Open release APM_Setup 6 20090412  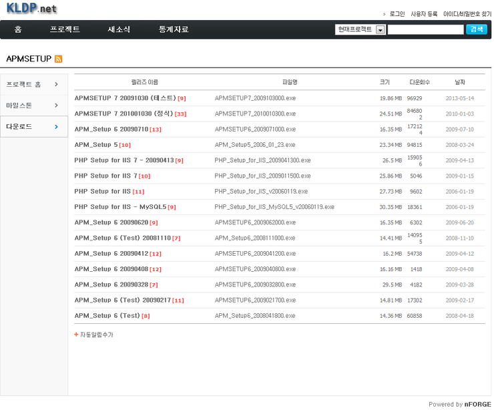tap(111, 253)
